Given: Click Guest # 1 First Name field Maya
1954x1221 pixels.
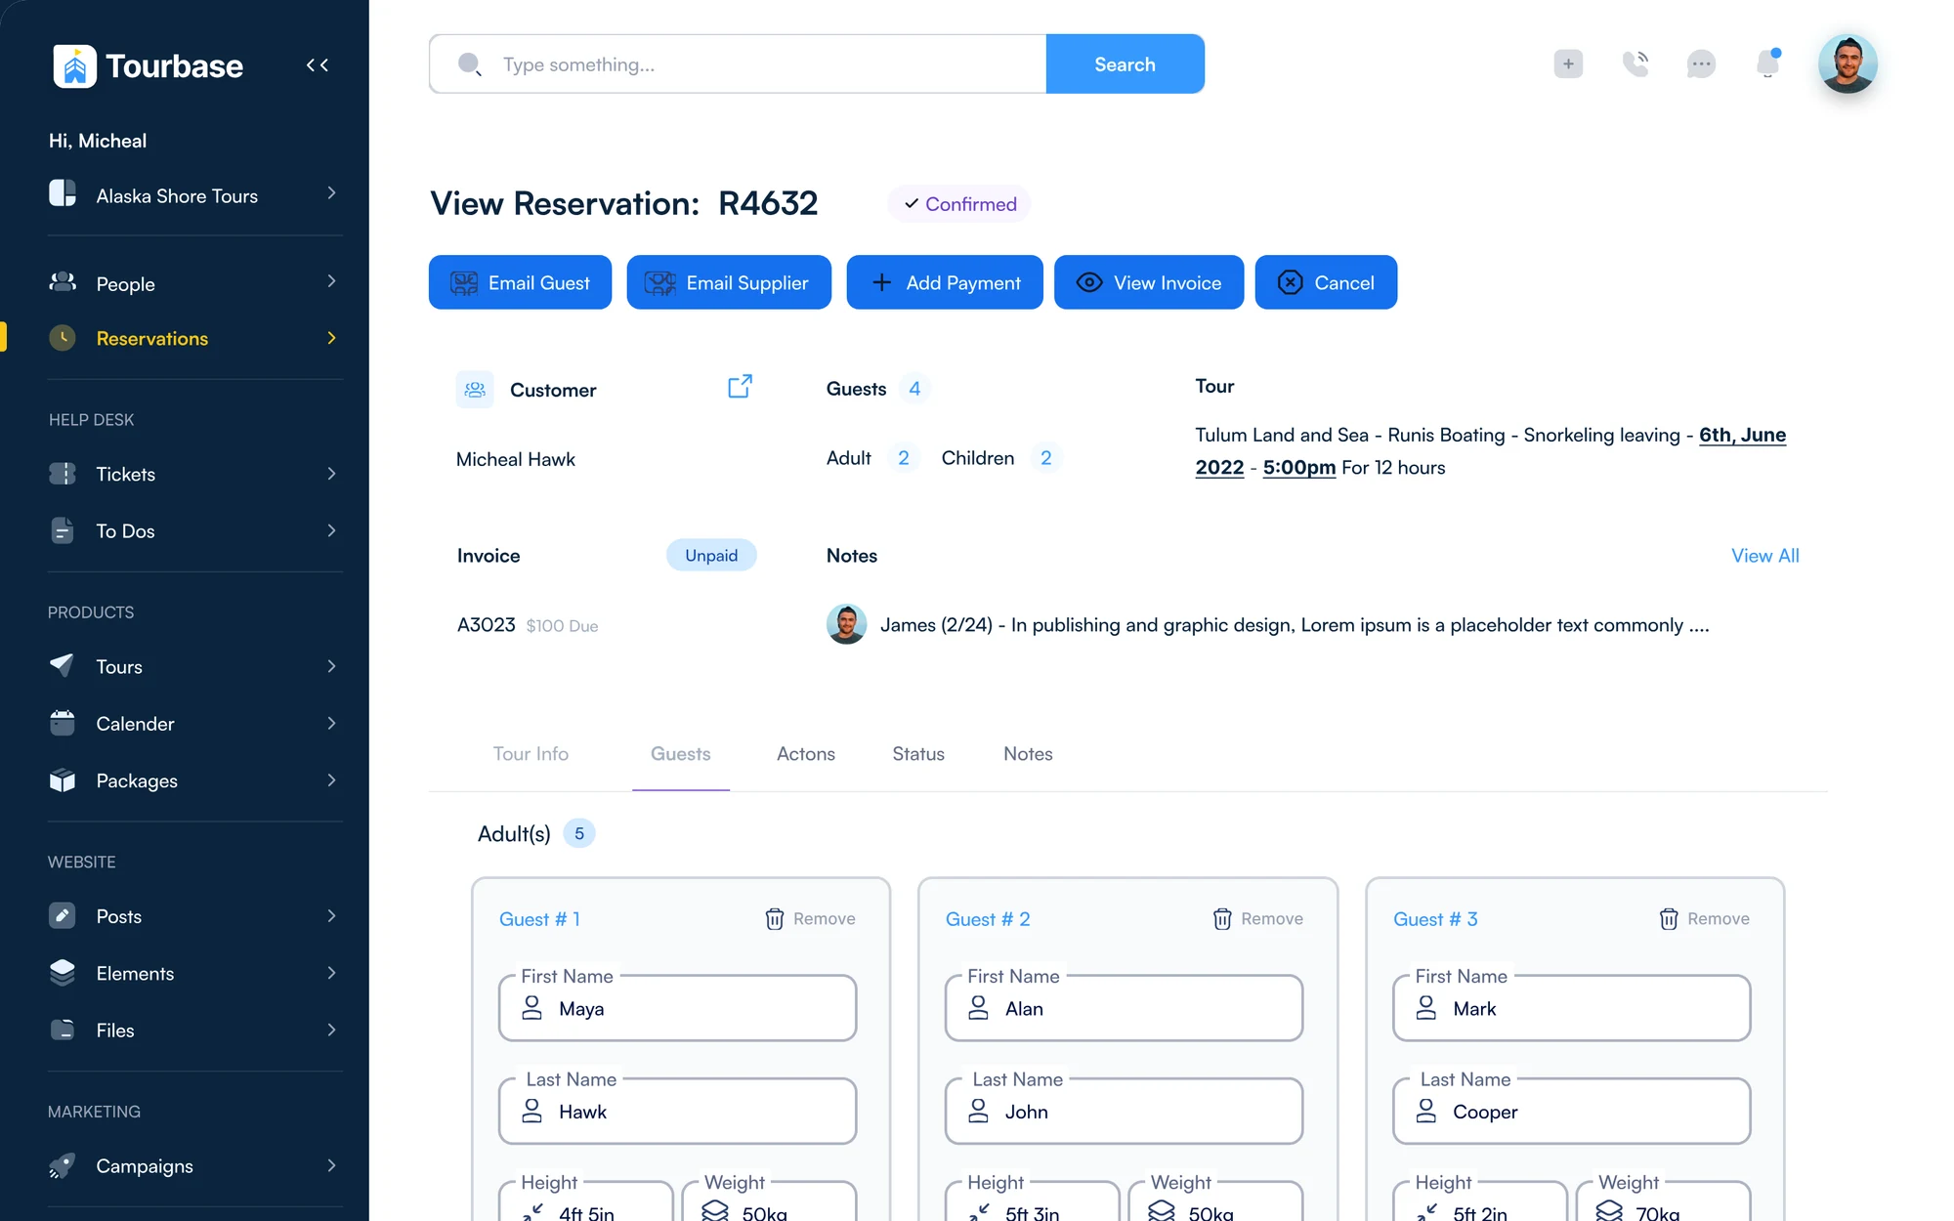Looking at the screenshot, I should pyautogui.click(x=677, y=1008).
